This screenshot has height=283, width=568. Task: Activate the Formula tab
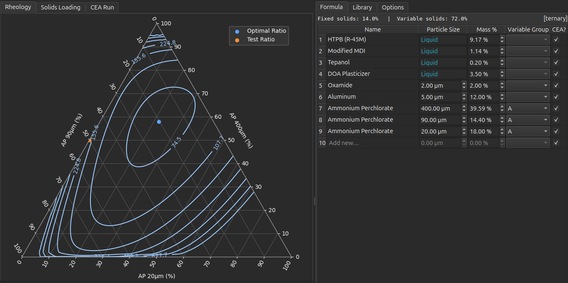coord(331,7)
